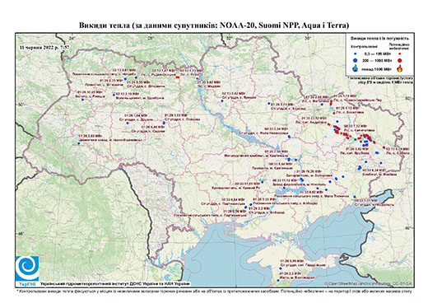Click orange flame icon in legend
Image resolution: width=428 pixels, height=303 pixels.
click(400, 68)
